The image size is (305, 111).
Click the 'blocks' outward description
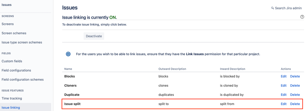[x=163, y=76]
